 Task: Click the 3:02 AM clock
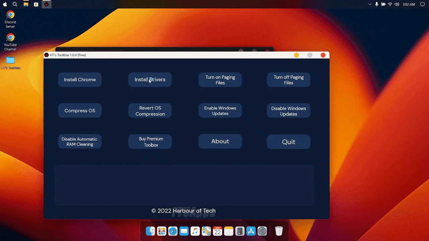[409, 4]
